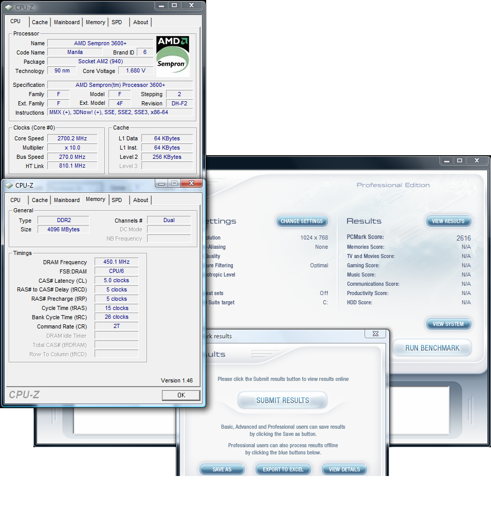
Task: Click the Package value 'Socket AM2 (940)'
Action: pyautogui.click(x=100, y=61)
